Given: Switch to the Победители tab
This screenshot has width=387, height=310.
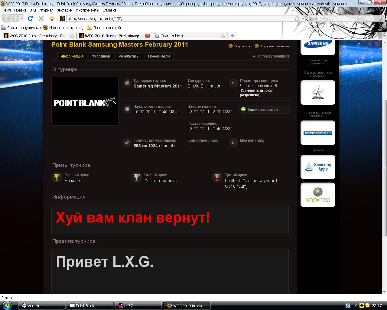Looking at the screenshot, I should point(159,56).
